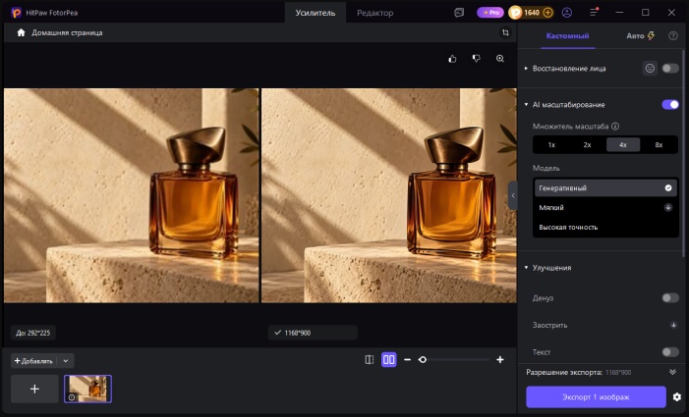This screenshot has height=417, width=689.
Task: Click the zoom slider handle
Action: [423, 359]
